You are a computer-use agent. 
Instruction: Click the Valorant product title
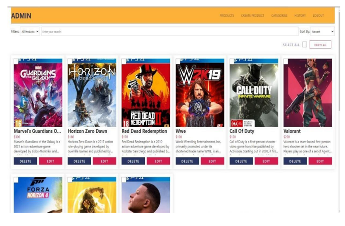(x=292, y=131)
